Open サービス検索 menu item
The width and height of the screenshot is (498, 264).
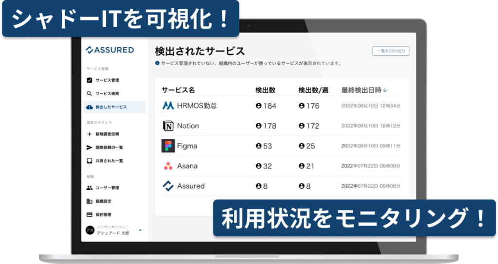tap(115, 94)
